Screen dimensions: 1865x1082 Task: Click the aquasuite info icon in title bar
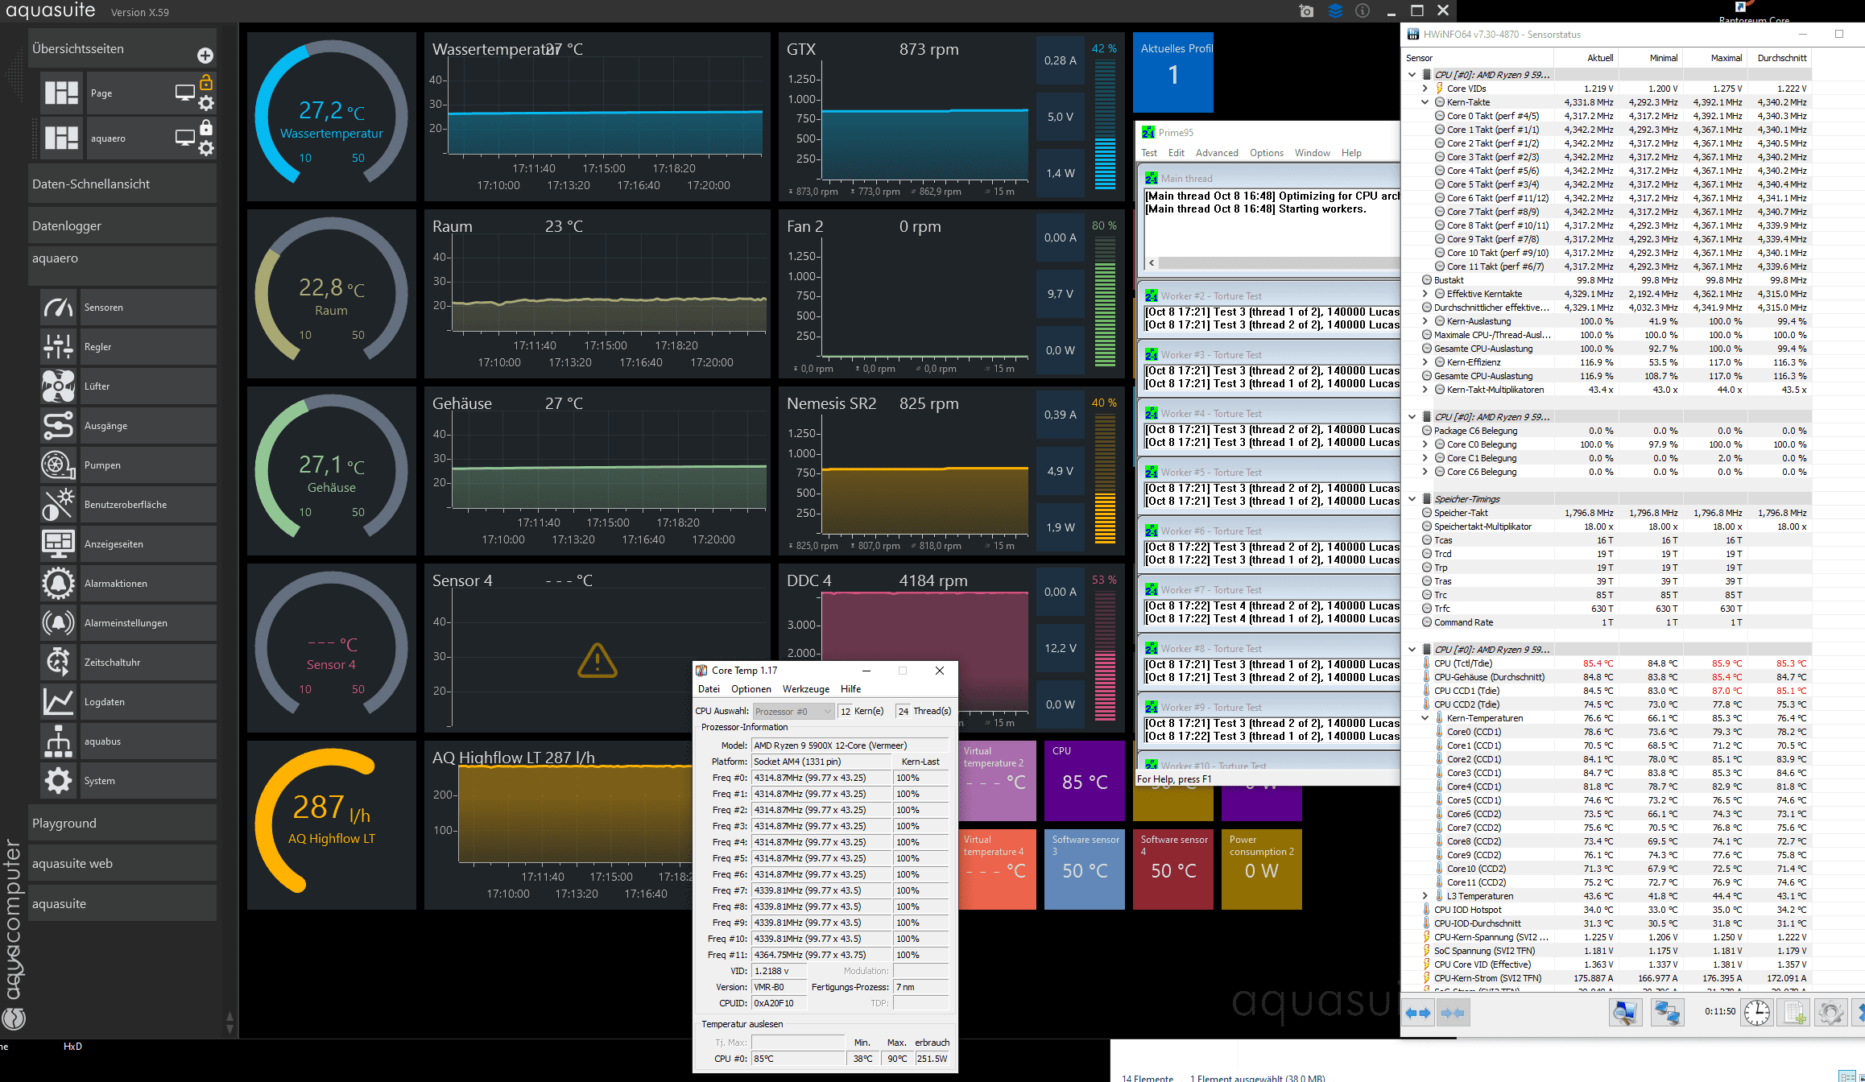[1363, 11]
